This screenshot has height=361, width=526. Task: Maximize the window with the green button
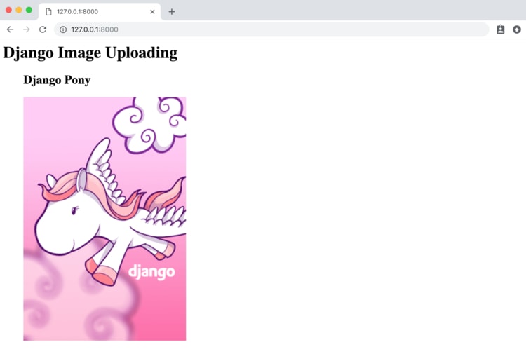click(x=29, y=10)
